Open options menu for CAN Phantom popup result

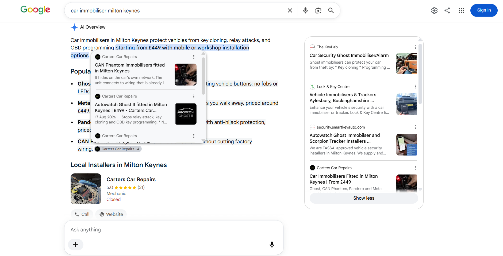pyautogui.click(x=194, y=57)
